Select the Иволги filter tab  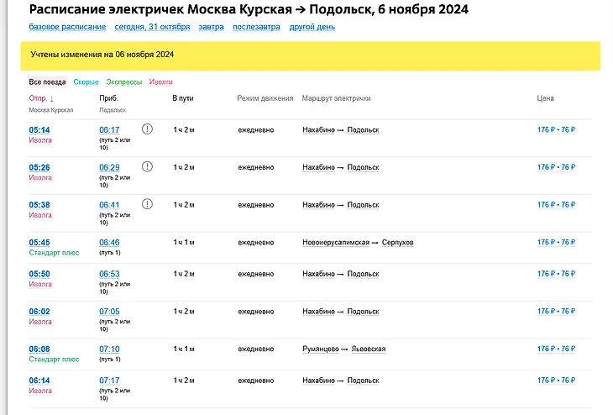tap(160, 82)
